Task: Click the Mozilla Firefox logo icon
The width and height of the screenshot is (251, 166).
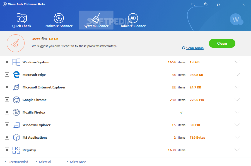Action: (x=16, y=112)
